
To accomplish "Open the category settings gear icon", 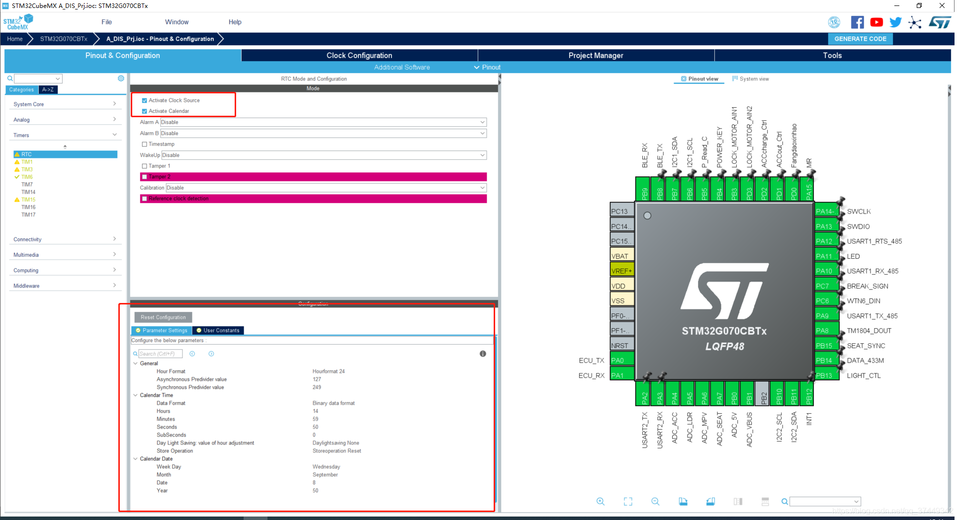I will pos(121,78).
